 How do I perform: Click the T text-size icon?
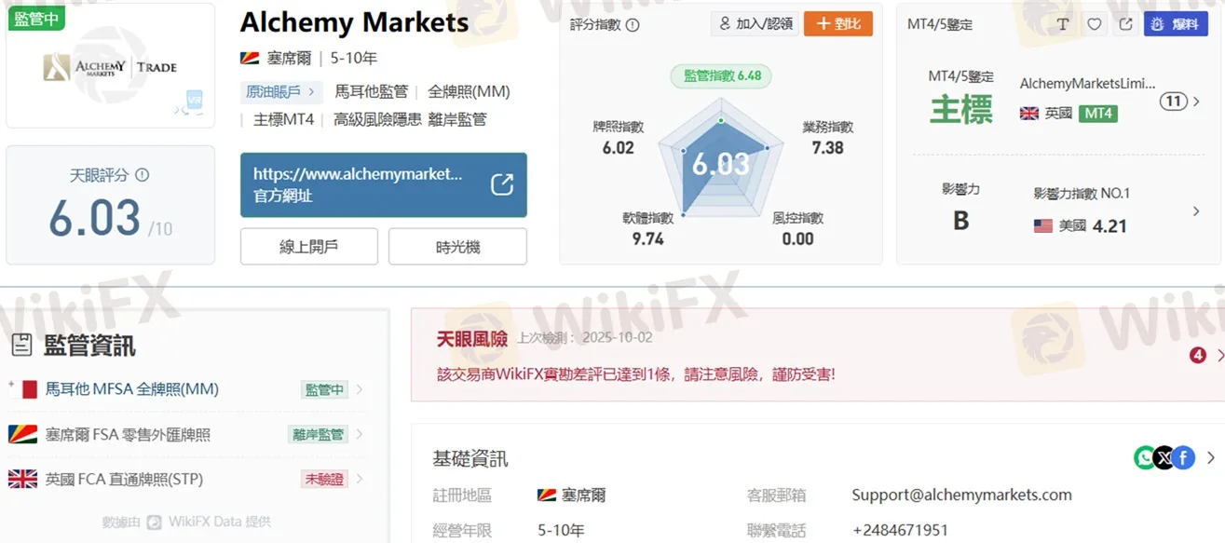click(x=1063, y=24)
